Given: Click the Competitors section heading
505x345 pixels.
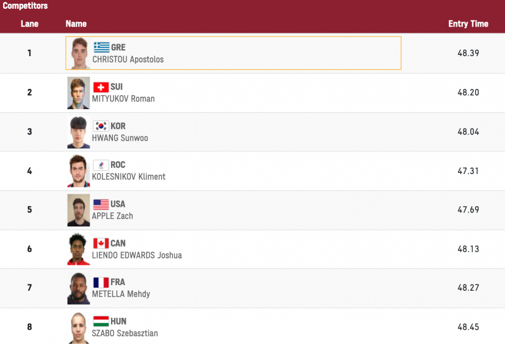Looking at the screenshot, I should click(25, 6).
